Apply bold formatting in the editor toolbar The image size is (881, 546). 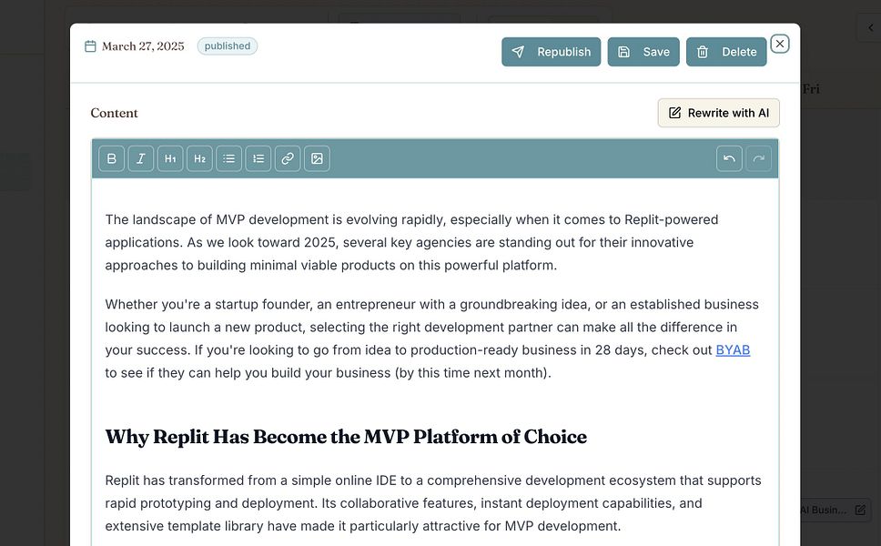[x=111, y=157]
